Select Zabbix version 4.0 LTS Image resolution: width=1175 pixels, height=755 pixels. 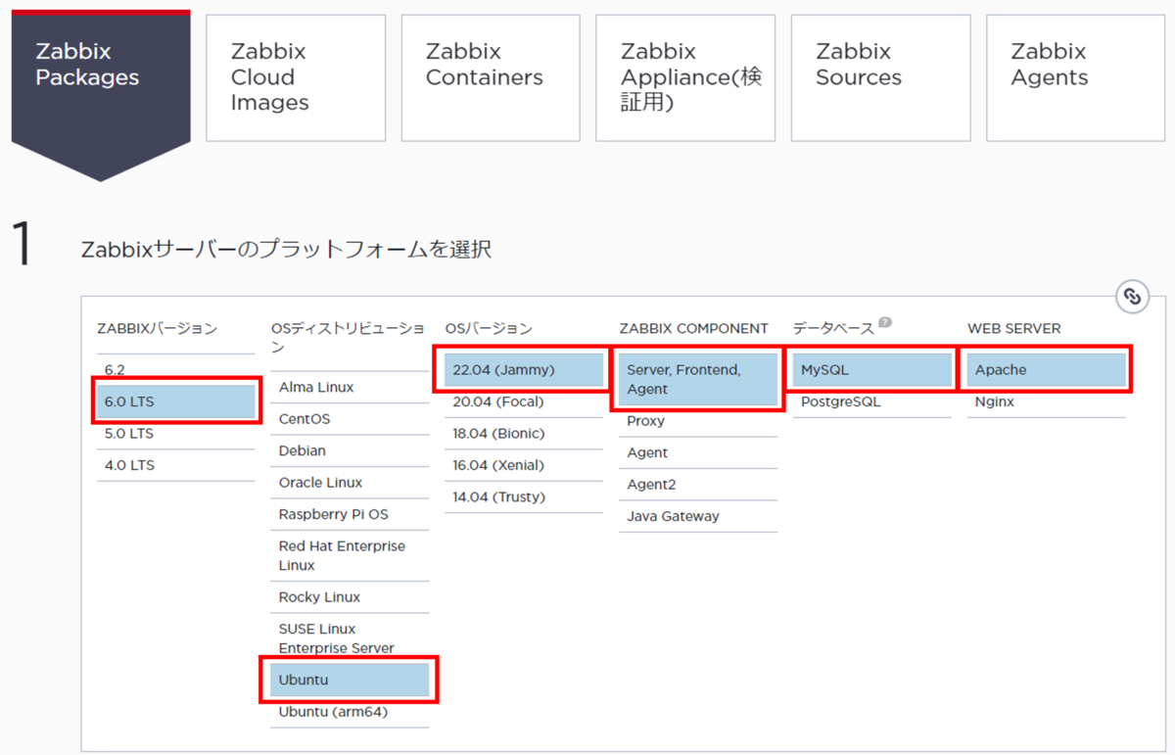pos(176,465)
